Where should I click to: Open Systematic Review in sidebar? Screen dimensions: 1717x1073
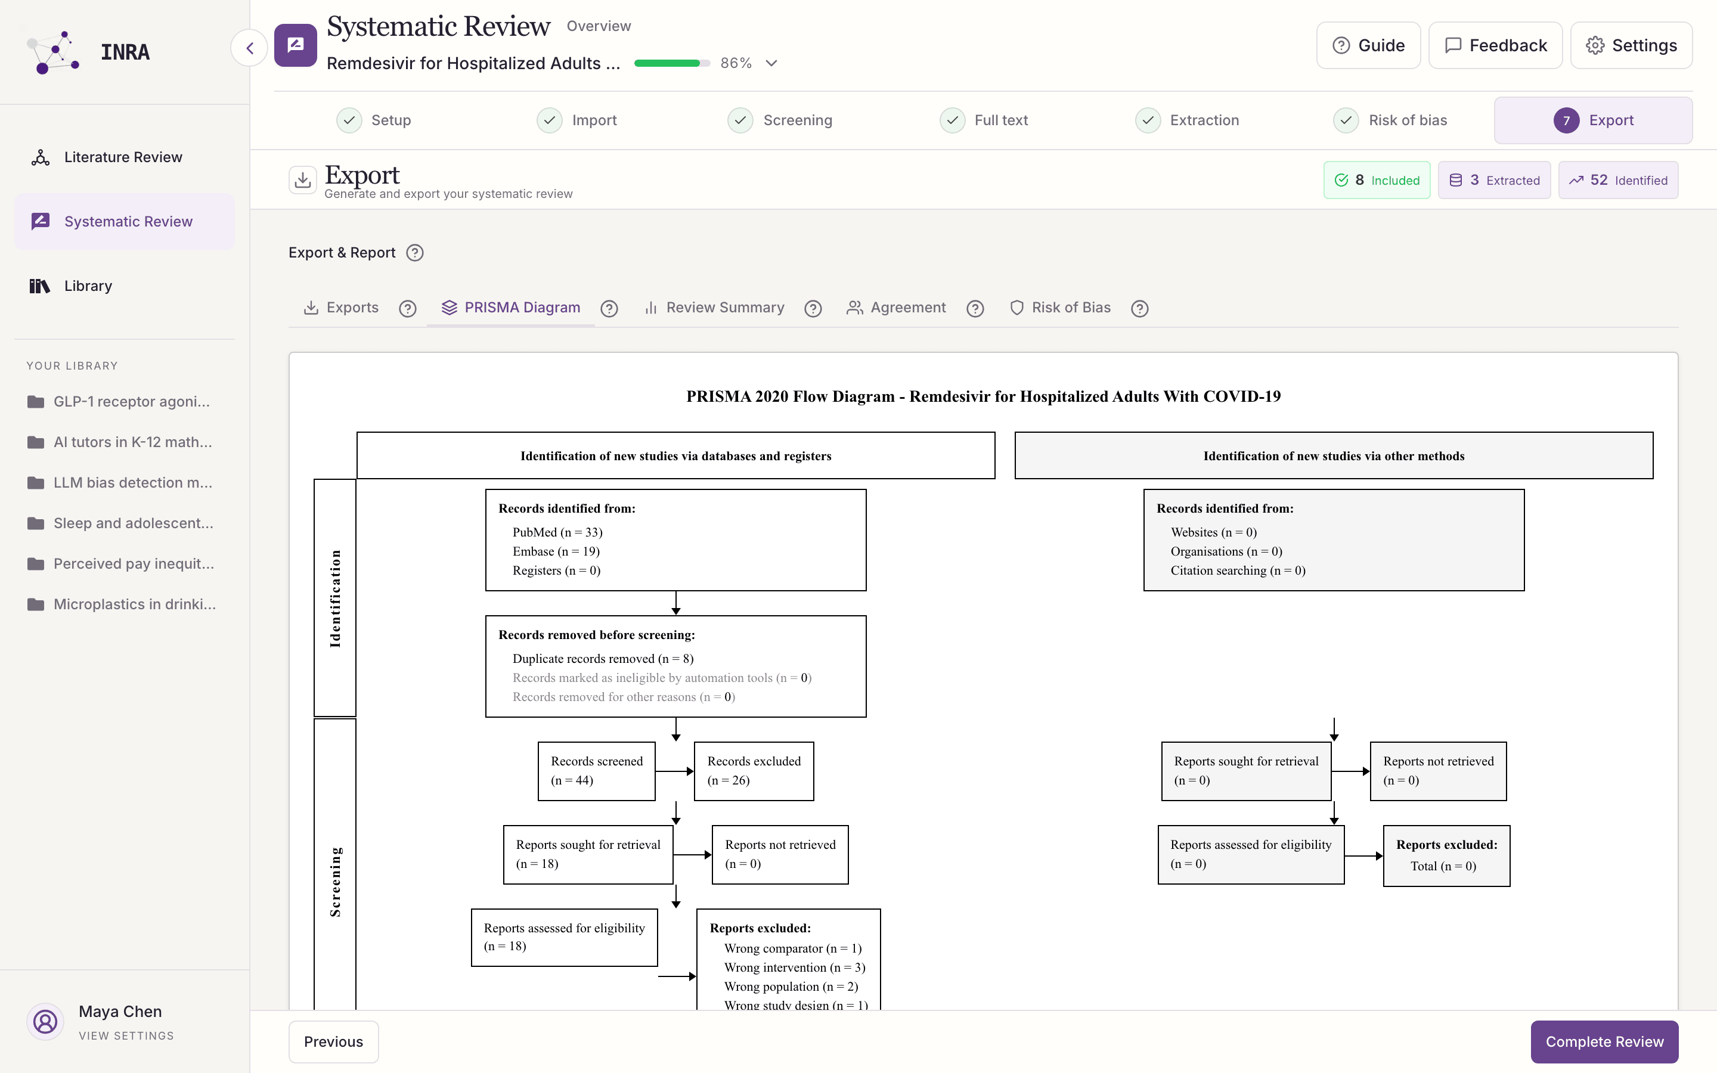pyautogui.click(x=124, y=221)
